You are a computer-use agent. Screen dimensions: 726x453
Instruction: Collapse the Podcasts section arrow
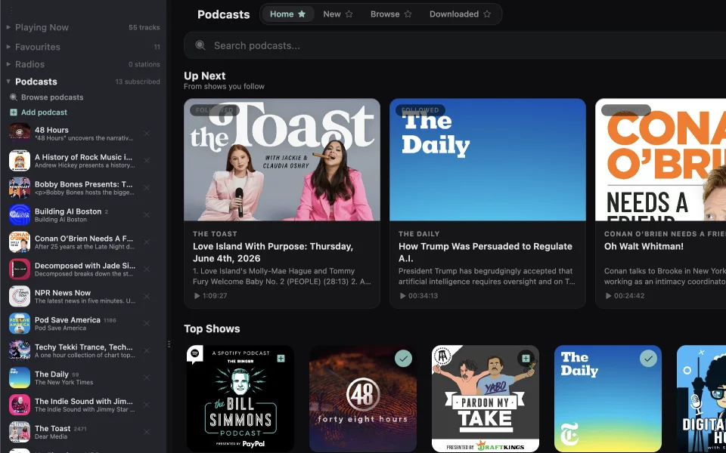[x=8, y=82]
